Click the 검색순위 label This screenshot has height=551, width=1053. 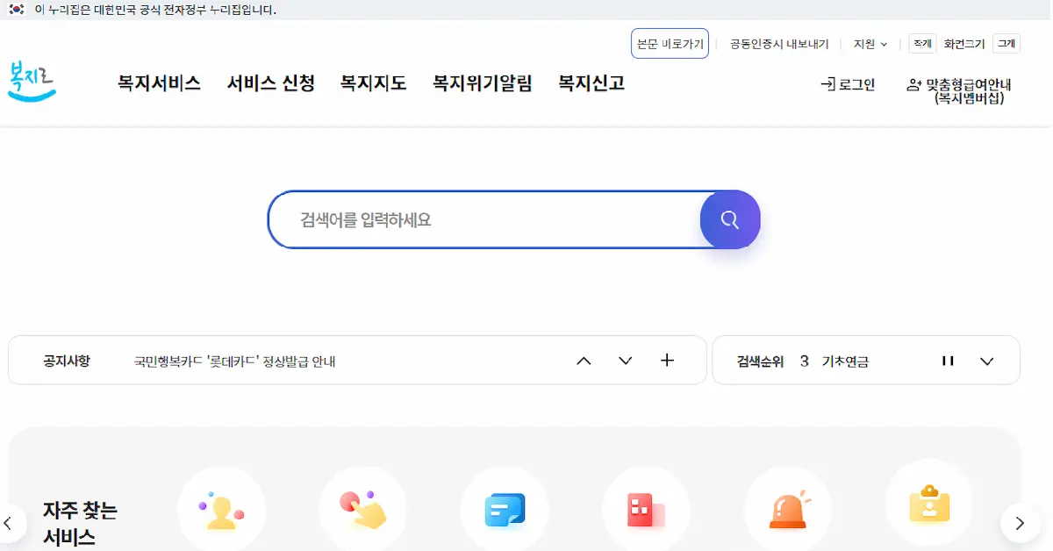pyautogui.click(x=760, y=361)
